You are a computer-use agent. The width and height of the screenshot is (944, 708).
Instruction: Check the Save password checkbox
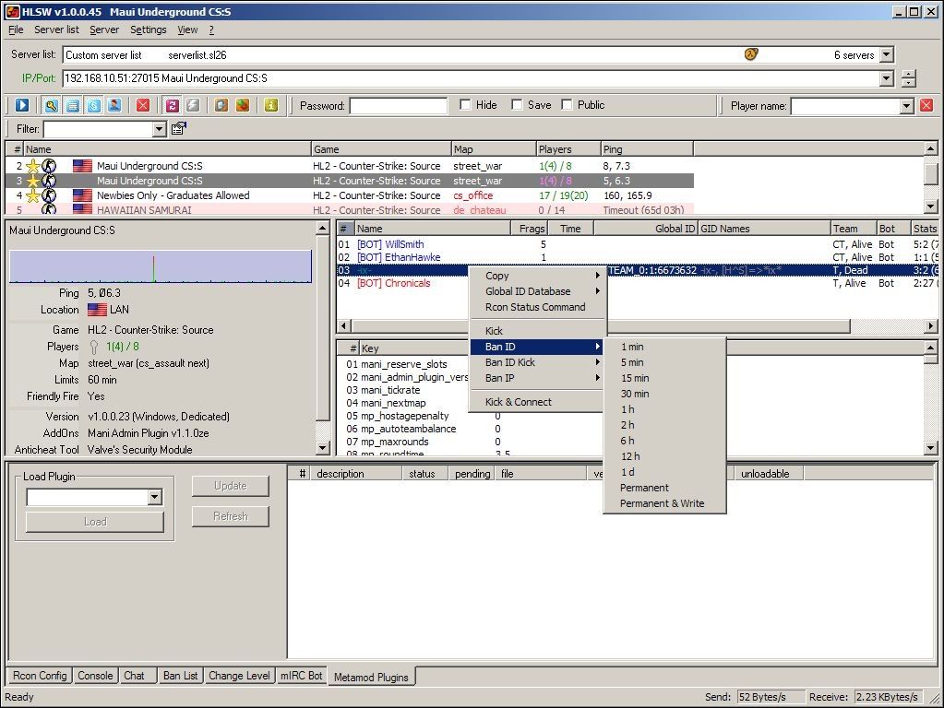pyautogui.click(x=517, y=105)
